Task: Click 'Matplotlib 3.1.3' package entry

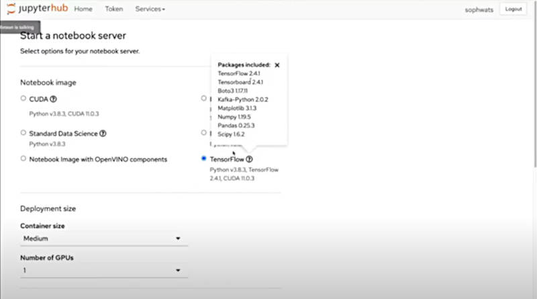Action: coord(237,108)
